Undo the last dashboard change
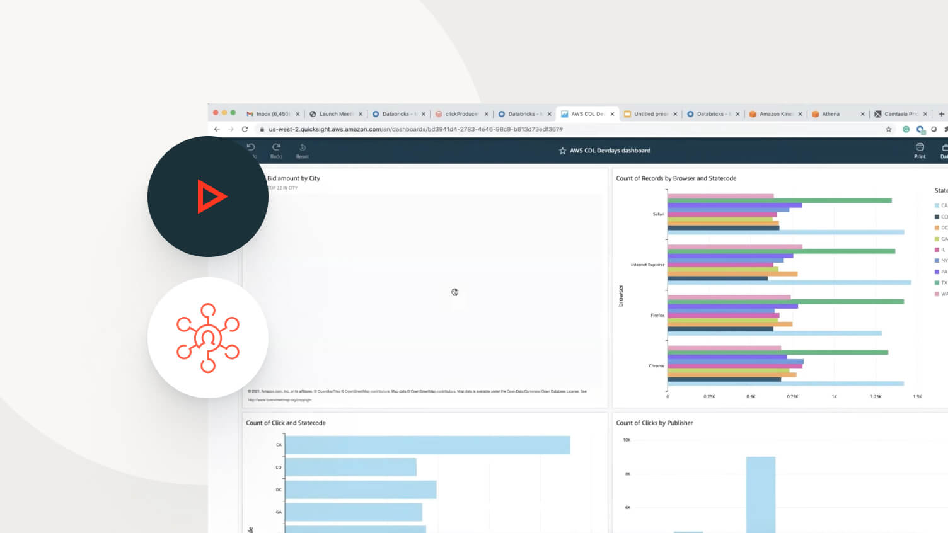Image resolution: width=948 pixels, height=533 pixels. click(251, 150)
